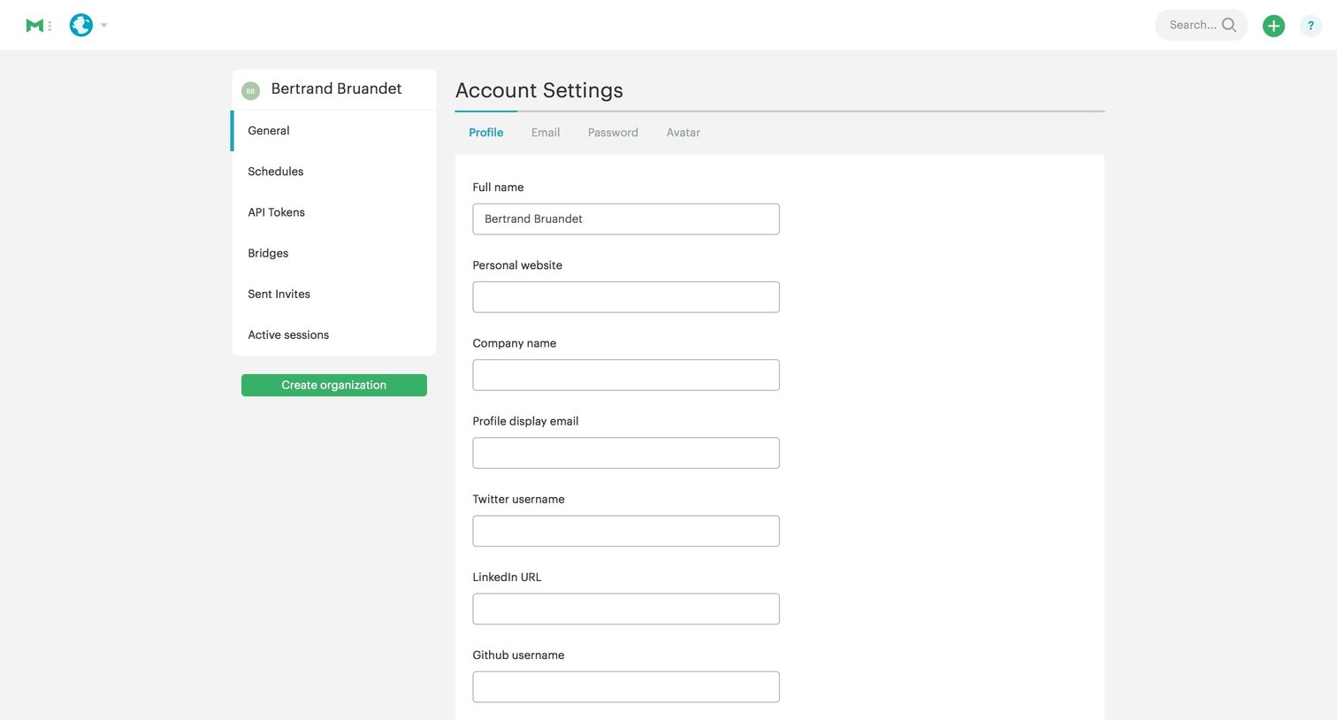Click the green M logo icon
Image resolution: width=1337 pixels, height=720 pixels.
coord(34,26)
